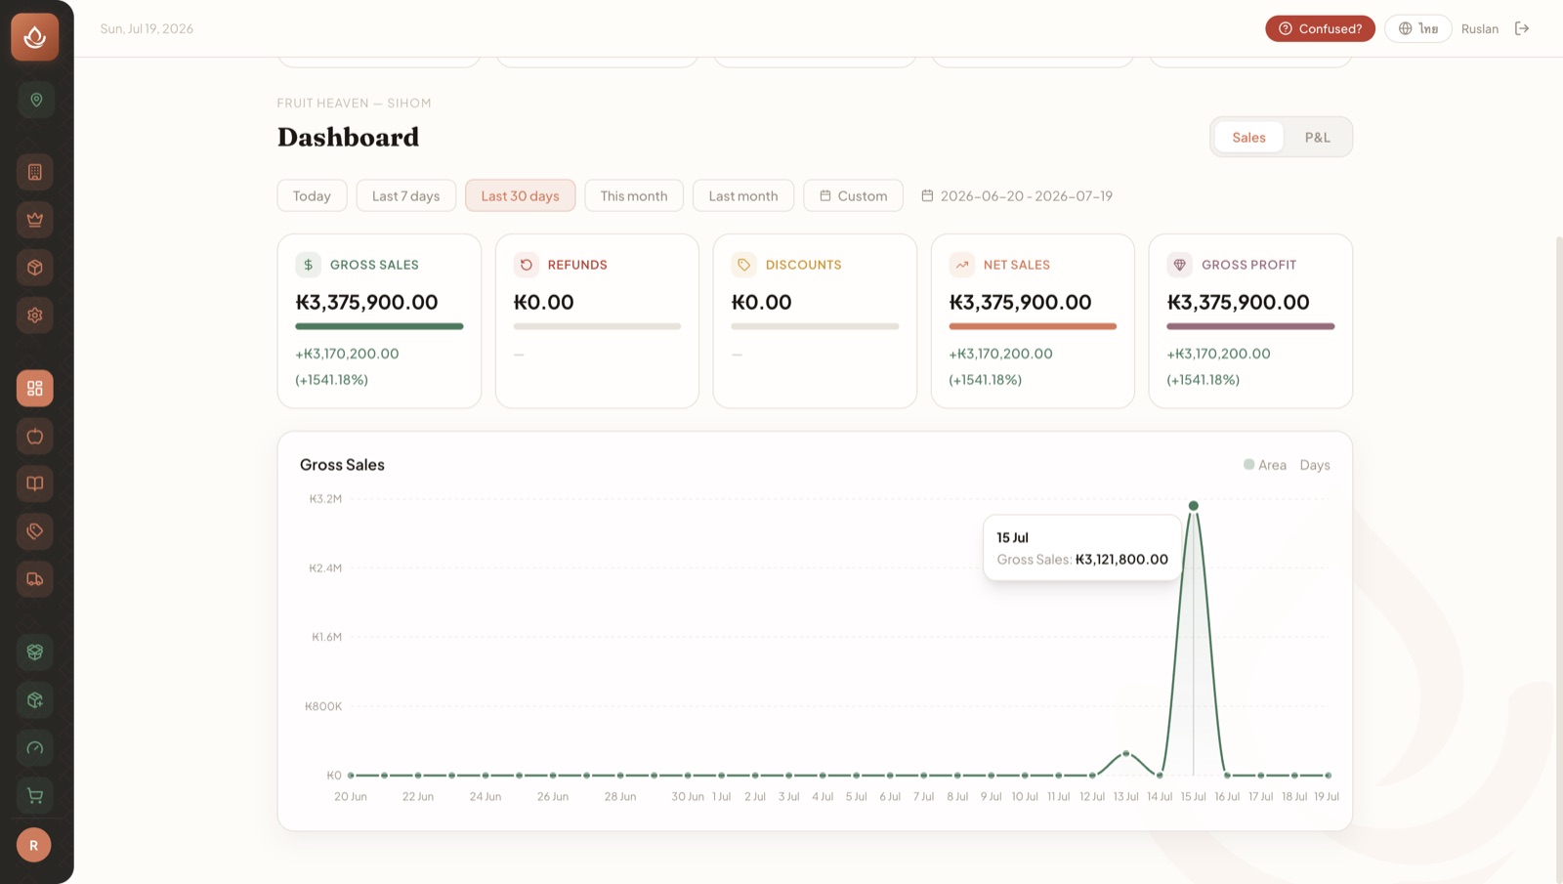Click the Net Sales orange progress bar
Viewport: 1563px width, 884px height.
(1033, 326)
